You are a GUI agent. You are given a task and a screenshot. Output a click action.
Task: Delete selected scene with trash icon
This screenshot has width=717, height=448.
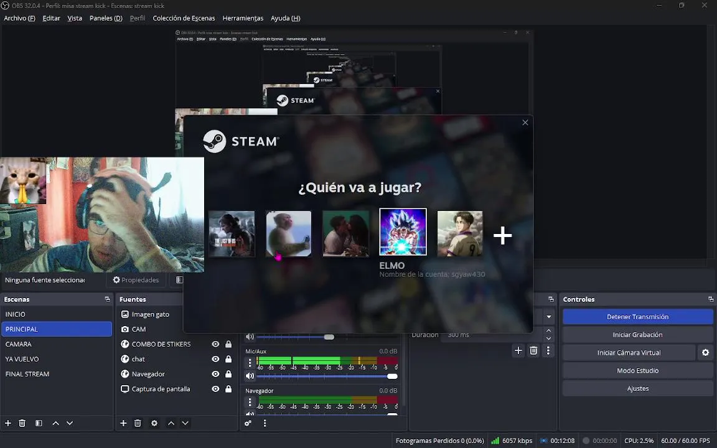click(22, 423)
